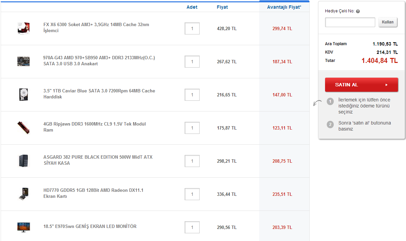The height and width of the screenshot is (241, 406).
Task: Click the ASGARD 382 case image
Action: 24,161
